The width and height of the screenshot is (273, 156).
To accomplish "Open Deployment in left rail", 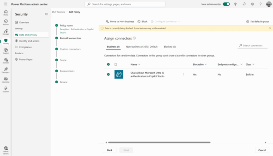I will [6, 70].
